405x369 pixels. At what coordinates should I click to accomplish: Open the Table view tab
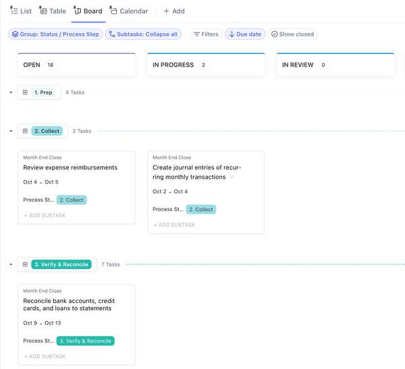[x=53, y=11]
